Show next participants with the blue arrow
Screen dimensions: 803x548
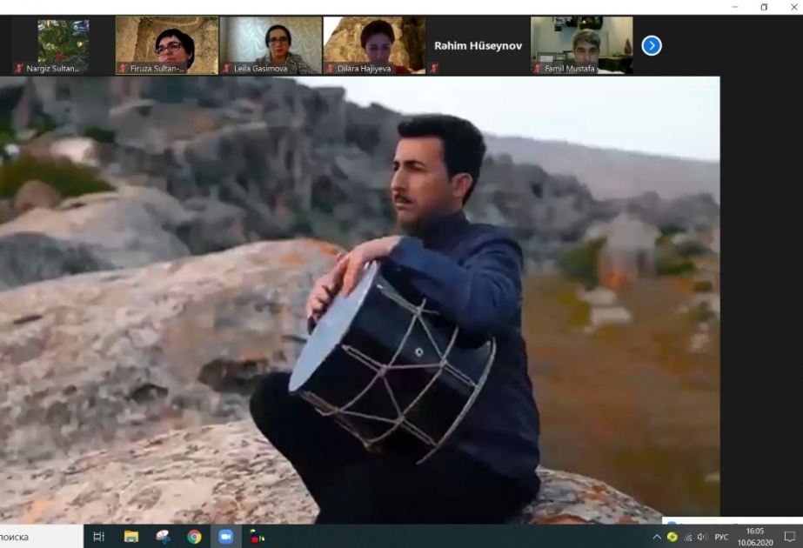tap(652, 45)
